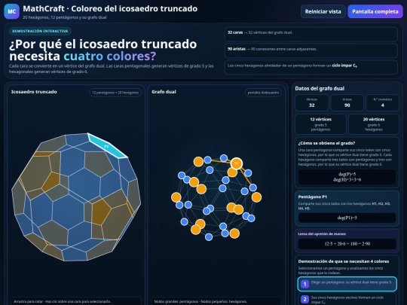Click the deg(P1)=5 formula box
This screenshot has height=305, width=407.
[x=347, y=218]
